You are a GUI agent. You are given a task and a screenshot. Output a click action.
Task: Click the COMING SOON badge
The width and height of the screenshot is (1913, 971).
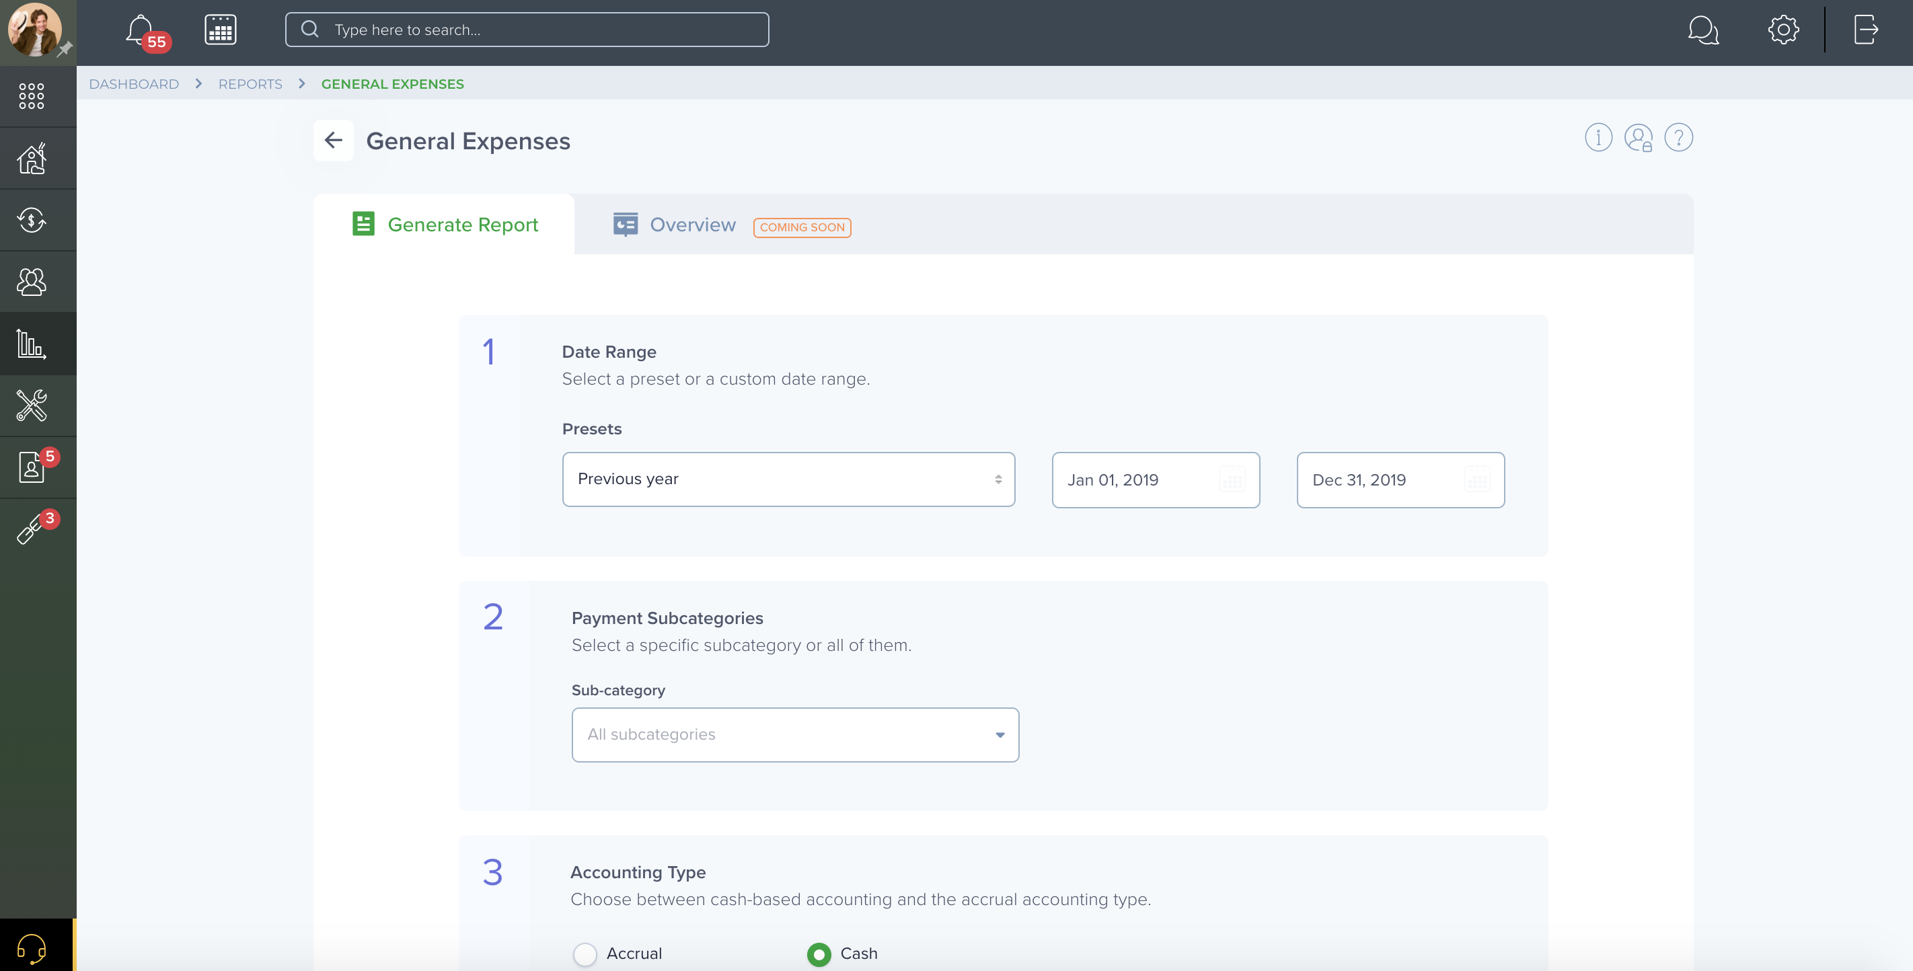pyautogui.click(x=802, y=227)
